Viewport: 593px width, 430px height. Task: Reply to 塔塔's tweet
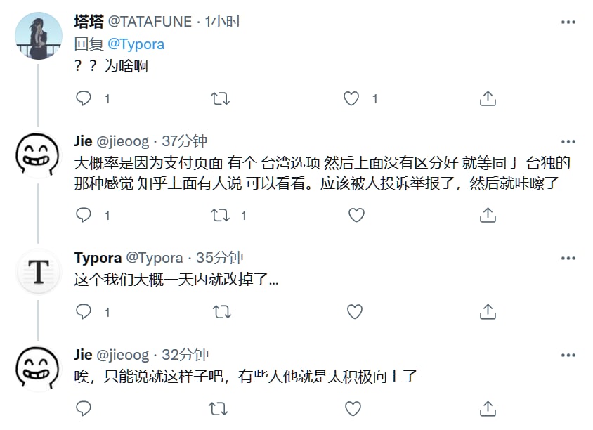pos(84,99)
